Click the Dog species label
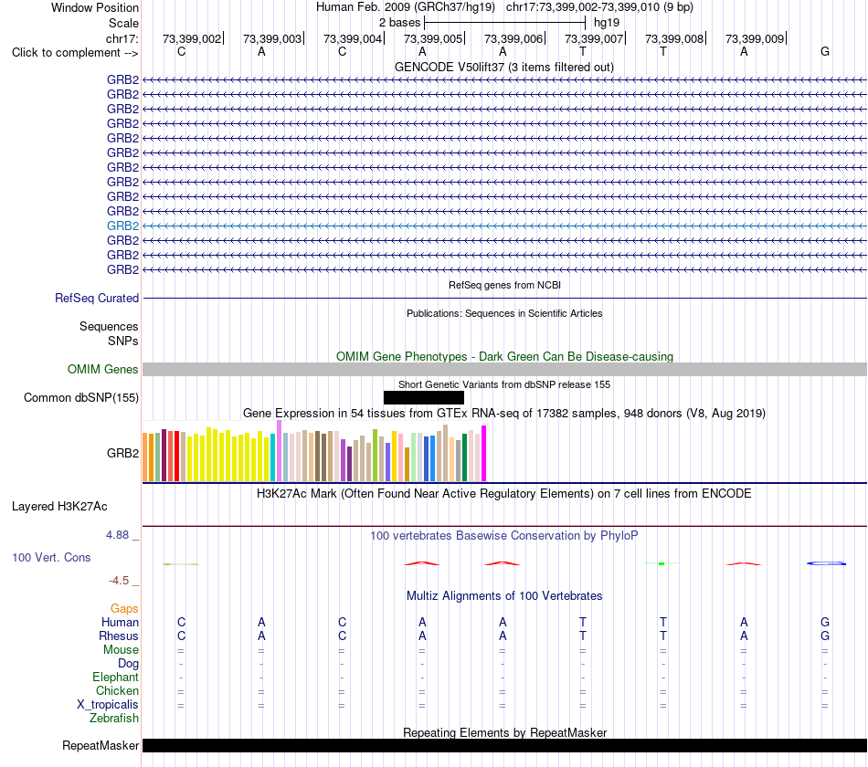The height and width of the screenshot is (767, 868). click(128, 664)
